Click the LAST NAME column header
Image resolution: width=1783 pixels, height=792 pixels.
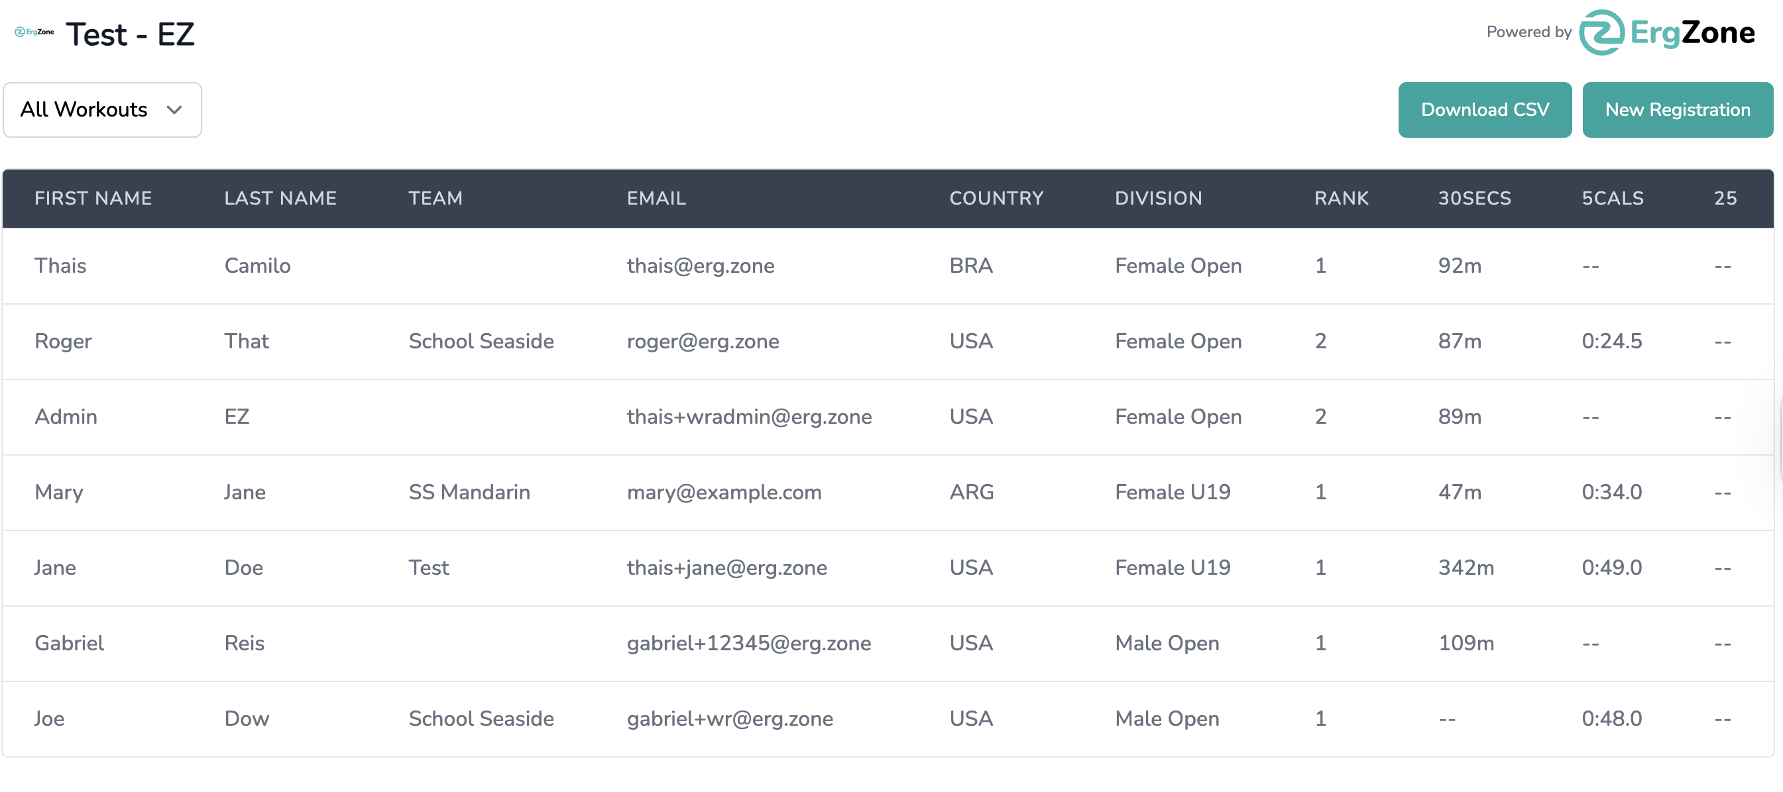coord(280,199)
